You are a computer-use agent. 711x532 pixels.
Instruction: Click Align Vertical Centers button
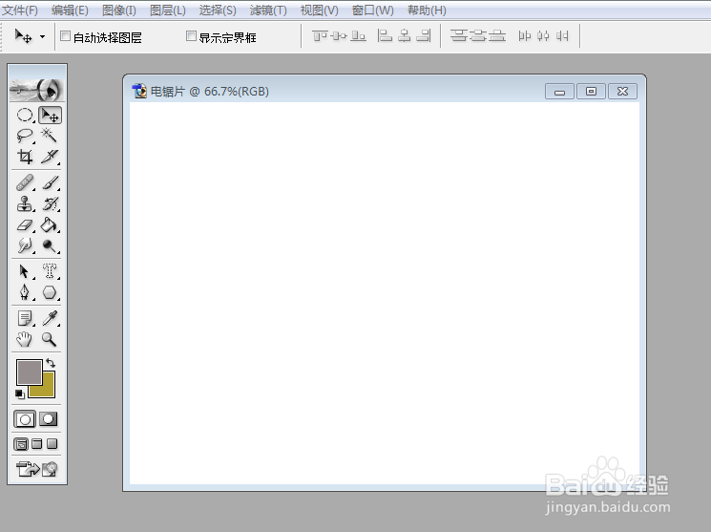pyautogui.click(x=339, y=35)
